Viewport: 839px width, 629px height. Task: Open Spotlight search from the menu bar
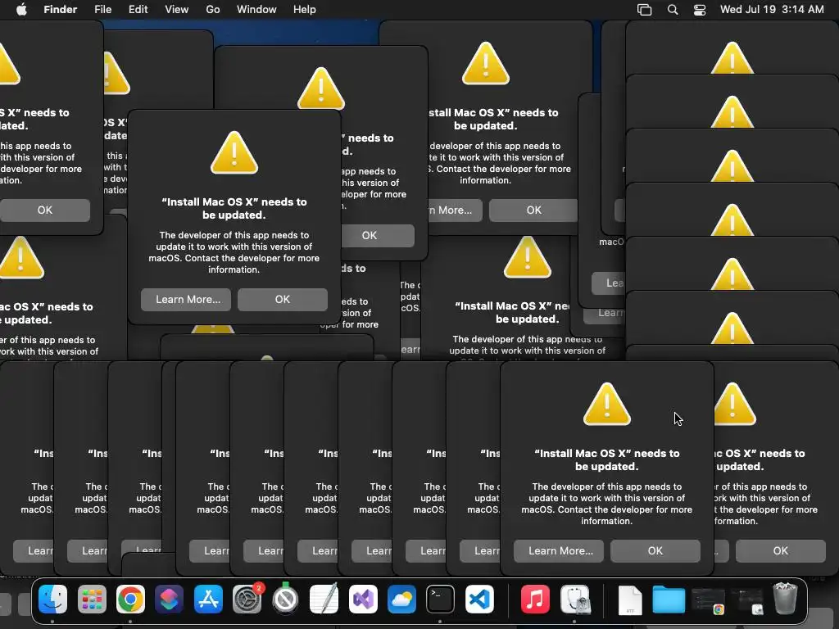click(x=673, y=10)
